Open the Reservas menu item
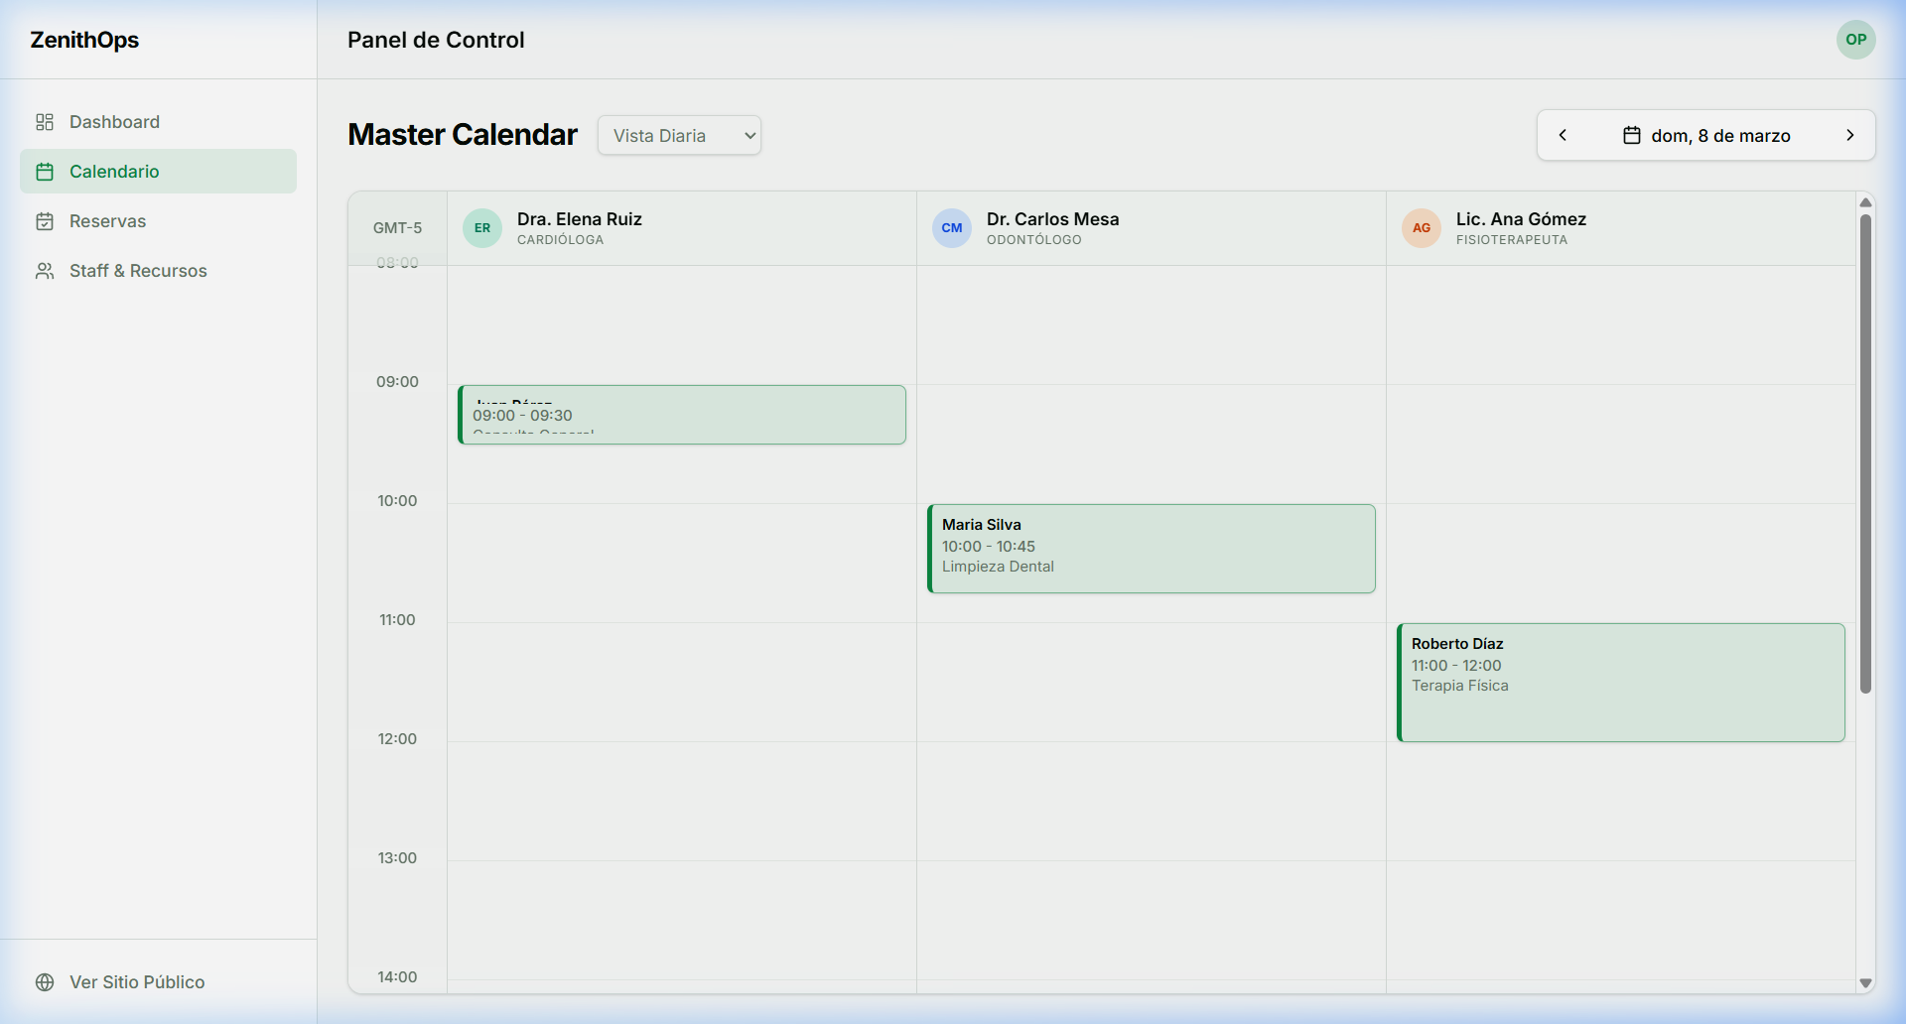 (107, 221)
